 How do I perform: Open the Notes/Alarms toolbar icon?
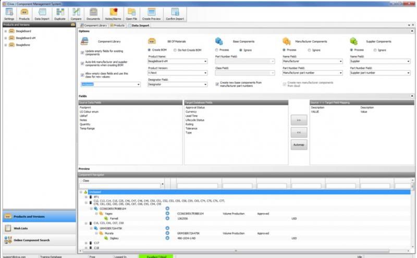pos(113,12)
